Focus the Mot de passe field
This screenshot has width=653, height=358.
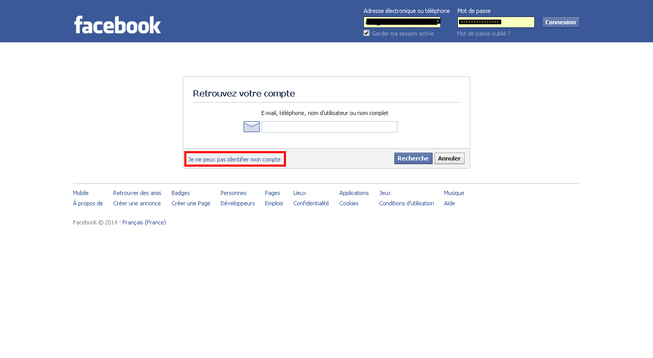pyautogui.click(x=496, y=22)
